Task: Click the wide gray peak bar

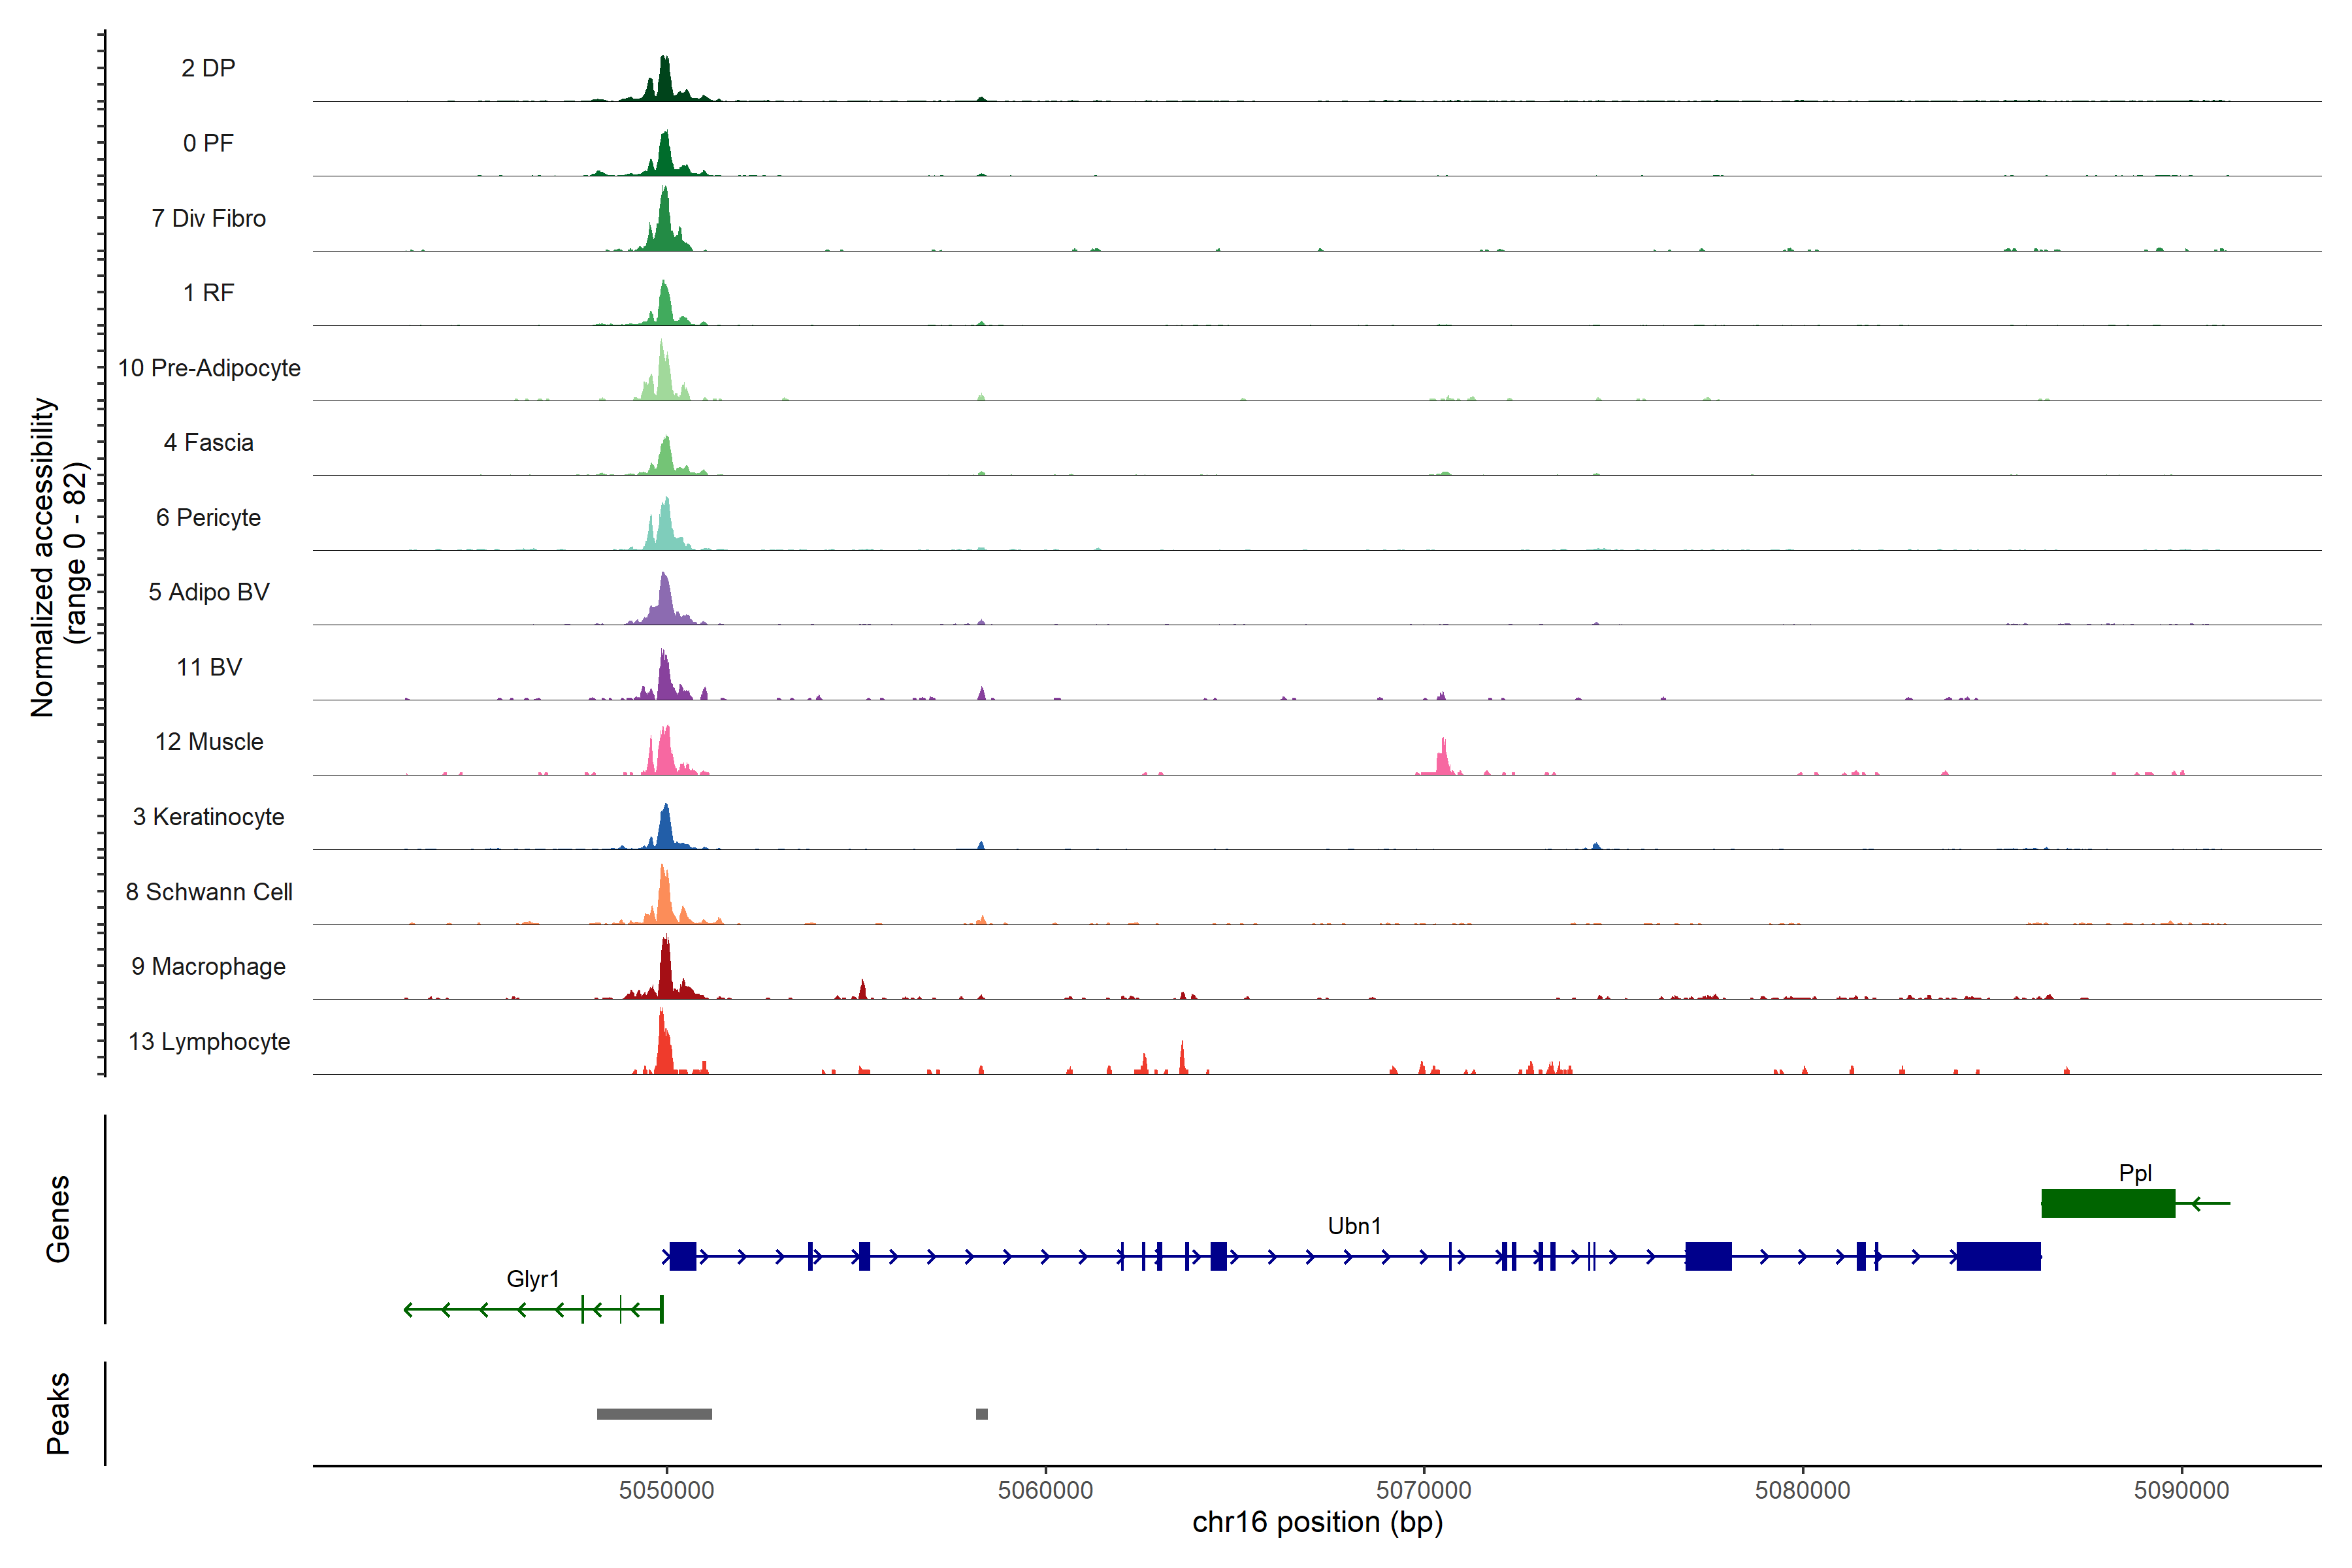Action: pyautogui.click(x=654, y=1414)
